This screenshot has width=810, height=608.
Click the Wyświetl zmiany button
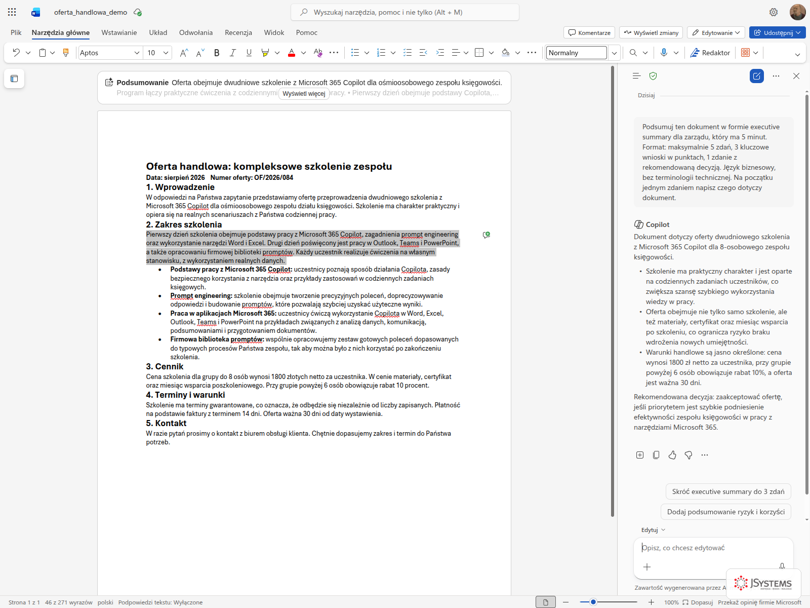(651, 32)
